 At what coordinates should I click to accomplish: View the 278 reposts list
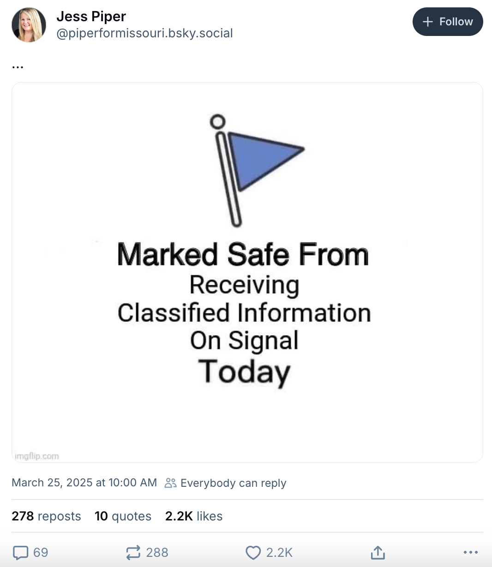point(46,516)
